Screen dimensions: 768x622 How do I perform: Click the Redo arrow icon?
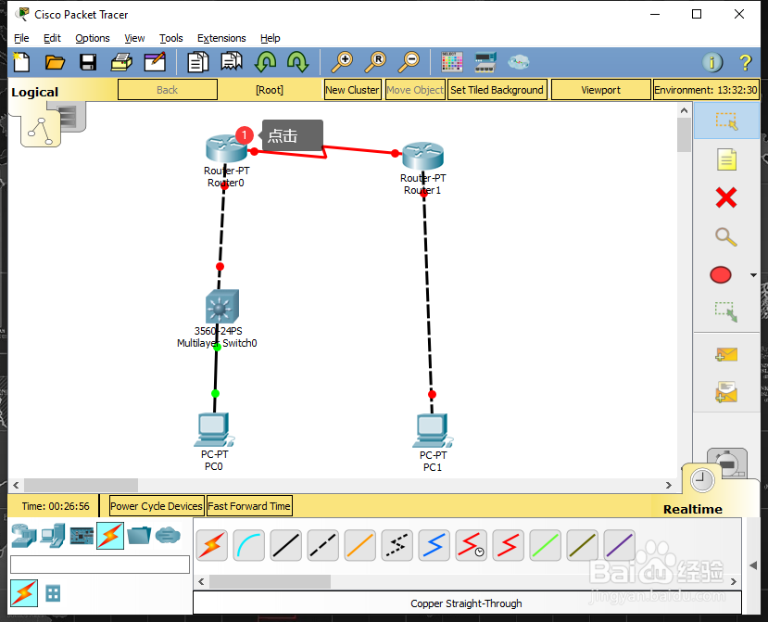[x=297, y=62]
